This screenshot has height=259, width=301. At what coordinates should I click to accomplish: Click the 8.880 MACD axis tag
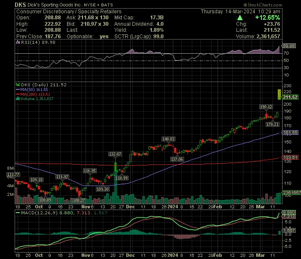[x=289, y=213]
